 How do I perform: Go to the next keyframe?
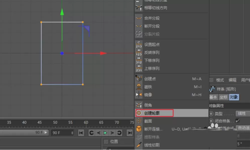click(x=119, y=133)
